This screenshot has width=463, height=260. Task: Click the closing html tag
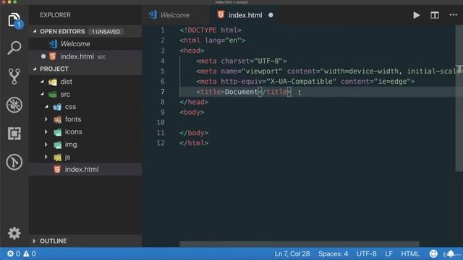point(194,143)
